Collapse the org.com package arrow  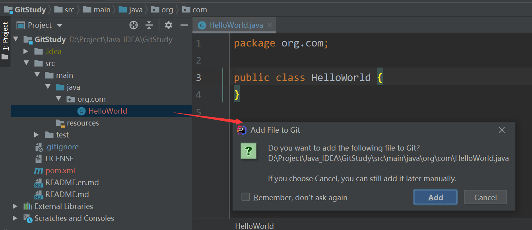pos(58,99)
